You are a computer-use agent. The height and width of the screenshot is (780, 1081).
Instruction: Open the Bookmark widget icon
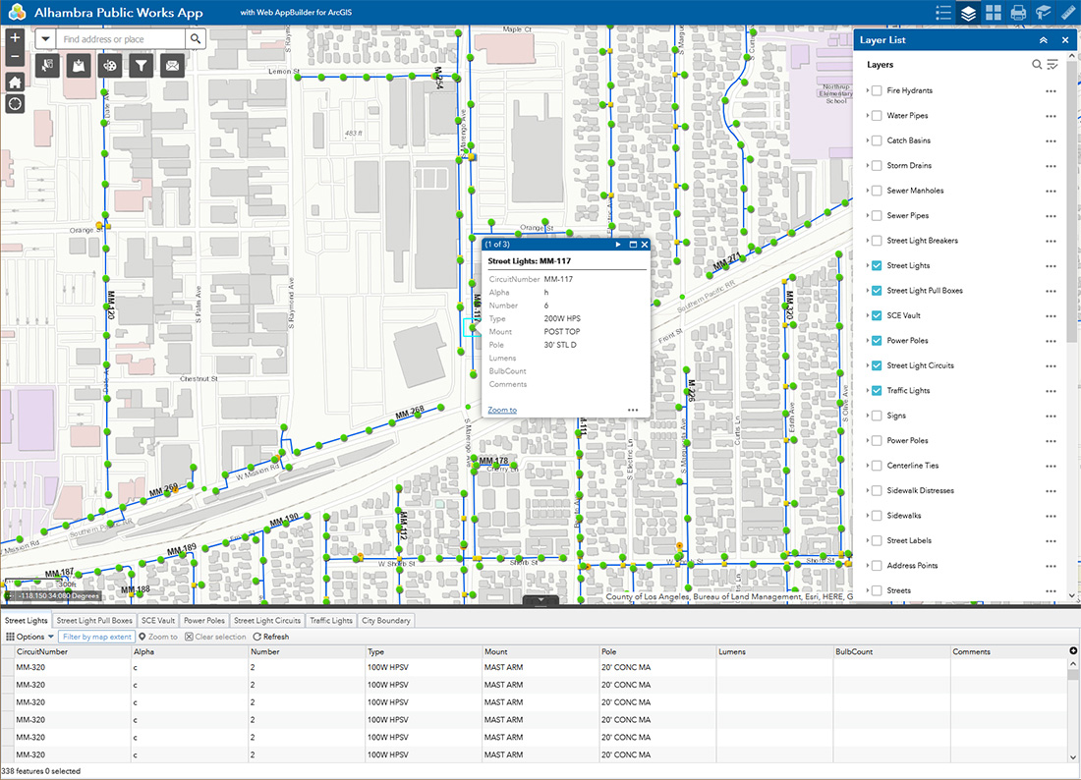pos(1042,13)
